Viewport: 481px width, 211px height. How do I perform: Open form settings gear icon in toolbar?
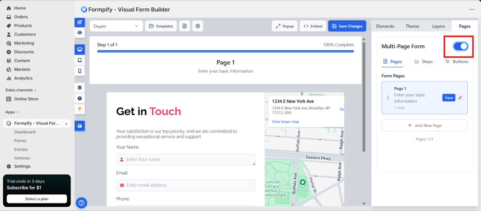click(199, 26)
